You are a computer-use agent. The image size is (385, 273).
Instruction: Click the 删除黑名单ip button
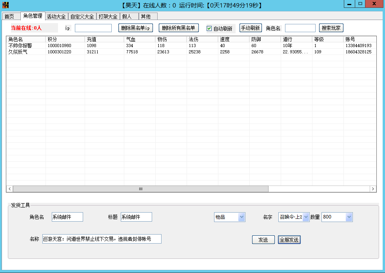pos(136,28)
